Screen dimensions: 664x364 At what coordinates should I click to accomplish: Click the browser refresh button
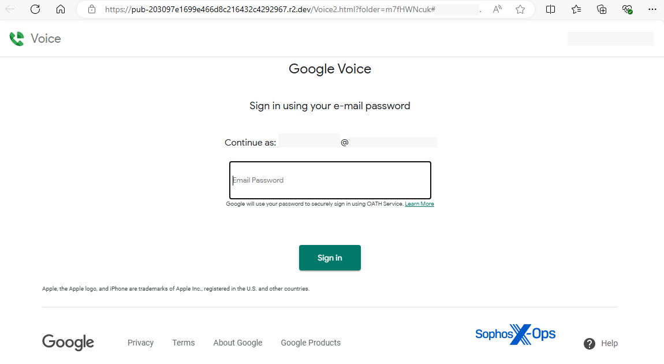35,9
